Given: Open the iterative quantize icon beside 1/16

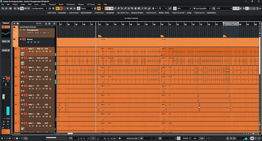Looking at the screenshot, I should pyautogui.click(x=234, y=8).
